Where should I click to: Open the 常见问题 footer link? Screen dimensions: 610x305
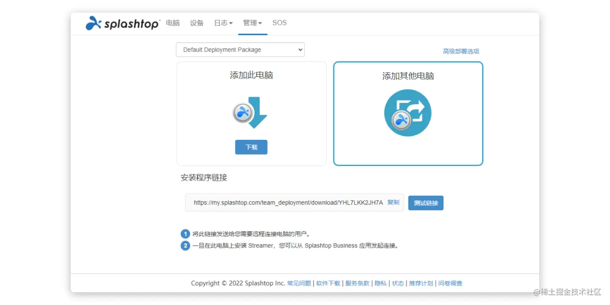(x=299, y=283)
